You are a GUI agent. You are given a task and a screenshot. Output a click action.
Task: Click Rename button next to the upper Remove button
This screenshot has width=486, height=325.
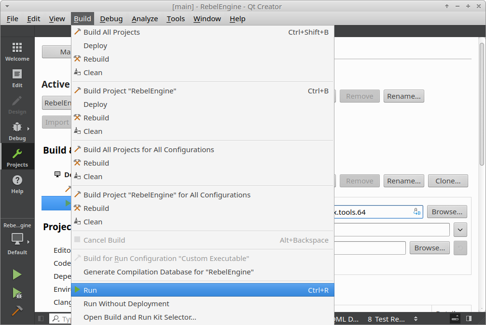[403, 96]
